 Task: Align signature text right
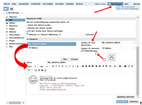89,66
